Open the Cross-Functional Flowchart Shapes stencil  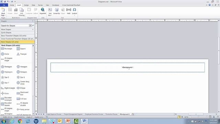(17, 39)
